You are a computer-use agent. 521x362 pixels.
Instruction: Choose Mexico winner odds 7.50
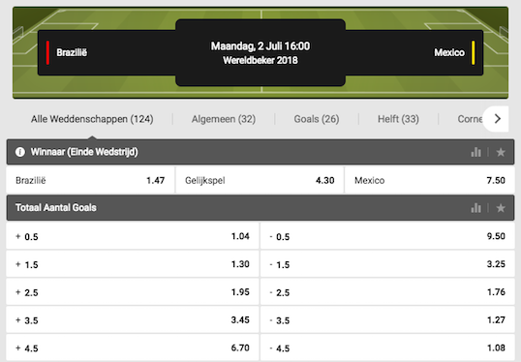pyautogui.click(x=430, y=180)
